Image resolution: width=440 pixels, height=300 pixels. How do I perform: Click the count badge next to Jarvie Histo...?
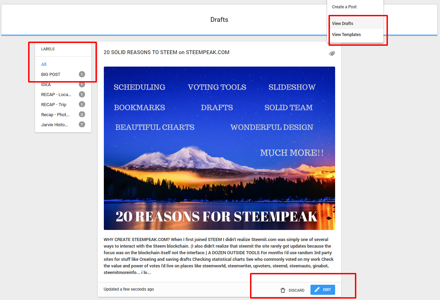click(x=82, y=125)
